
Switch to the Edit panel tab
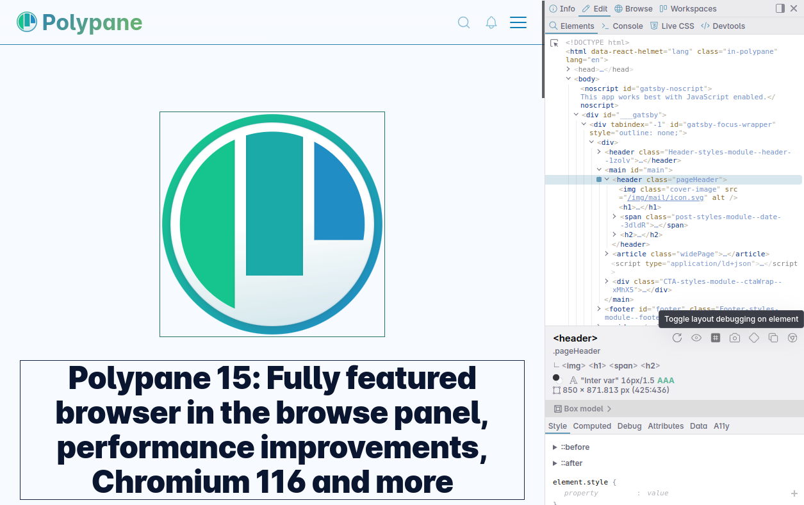point(595,8)
